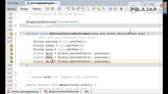This screenshot has height=94, width=168.
Task: Click the error icon beside the underlined dpjg line
Action: (x=11, y=61)
